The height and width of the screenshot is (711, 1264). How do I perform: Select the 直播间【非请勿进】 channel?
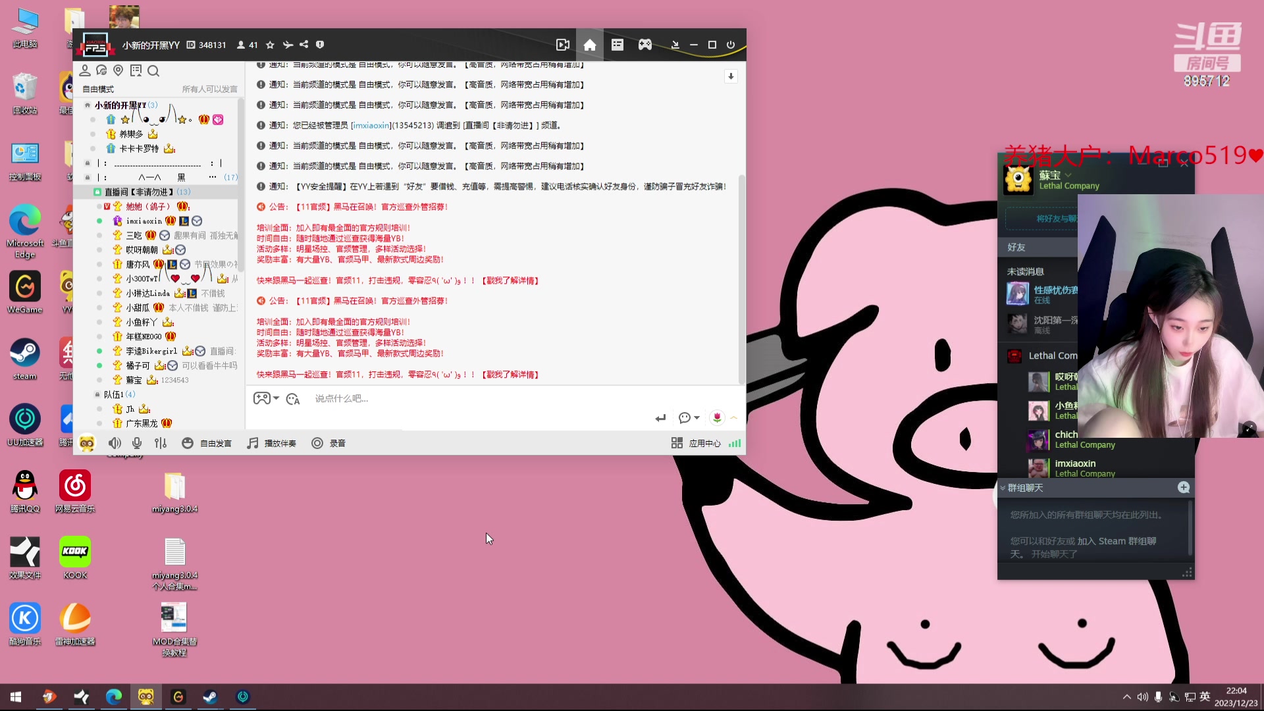[x=139, y=192]
